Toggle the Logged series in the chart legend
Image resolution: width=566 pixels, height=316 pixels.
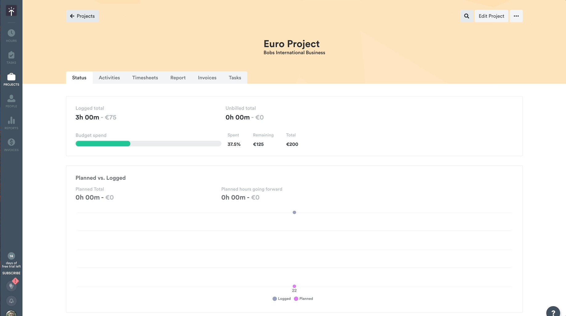pyautogui.click(x=281, y=298)
